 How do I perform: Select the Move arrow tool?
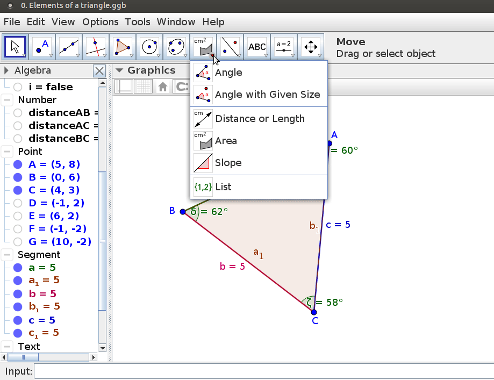coord(15,47)
